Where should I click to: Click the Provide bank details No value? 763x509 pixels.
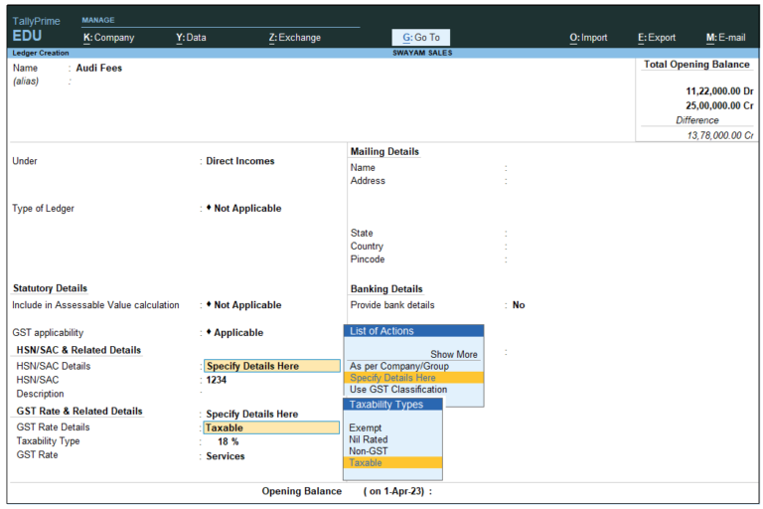(519, 305)
